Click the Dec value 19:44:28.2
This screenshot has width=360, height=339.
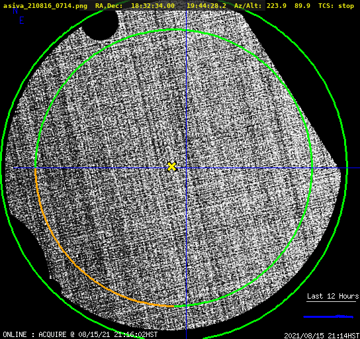tap(206, 6)
